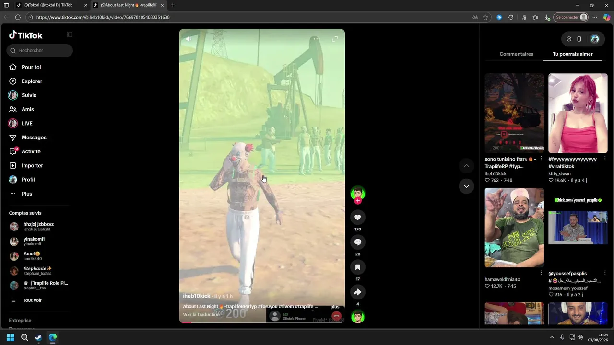This screenshot has width=614, height=345.
Task: Open more options for the kitty_siwarr video
Action: click(605, 159)
